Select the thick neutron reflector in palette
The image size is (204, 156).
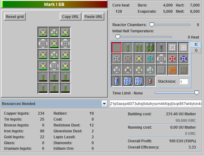[184, 48]
